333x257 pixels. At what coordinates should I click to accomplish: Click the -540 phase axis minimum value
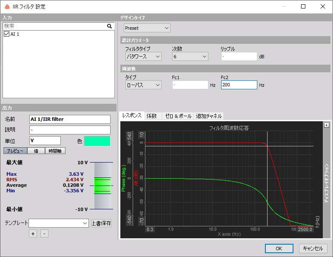129,220
